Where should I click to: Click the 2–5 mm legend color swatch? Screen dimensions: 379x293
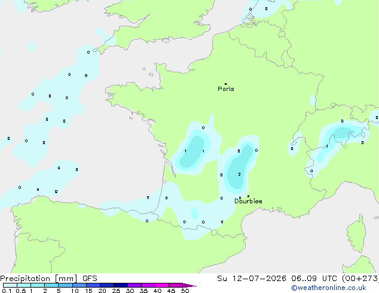[x=51, y=285]
